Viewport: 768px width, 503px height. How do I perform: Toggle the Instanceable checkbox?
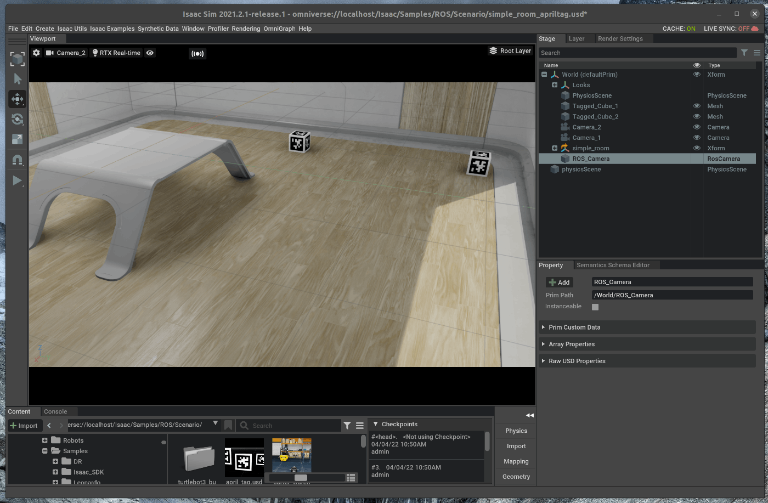pos(595,307)
